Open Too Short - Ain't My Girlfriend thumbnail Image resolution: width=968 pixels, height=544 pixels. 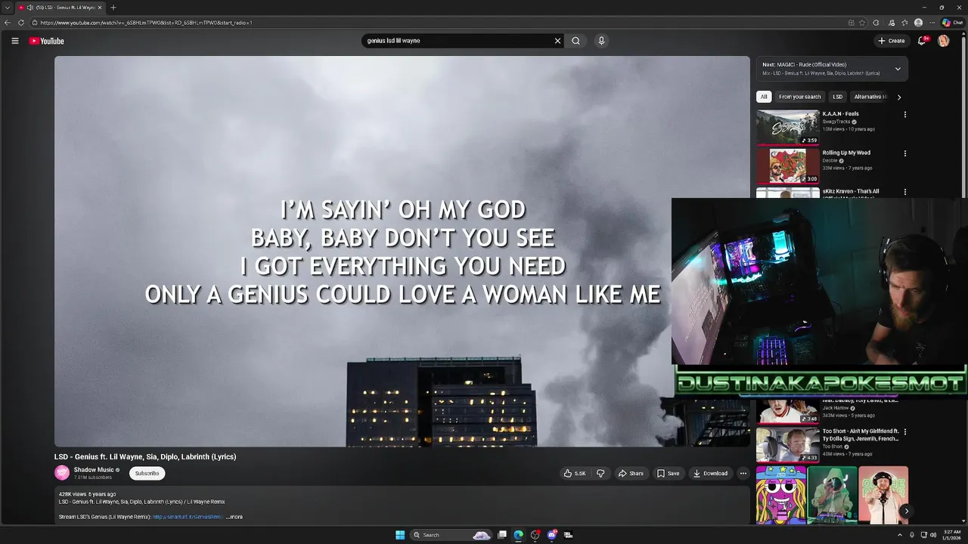pos(788,445)
